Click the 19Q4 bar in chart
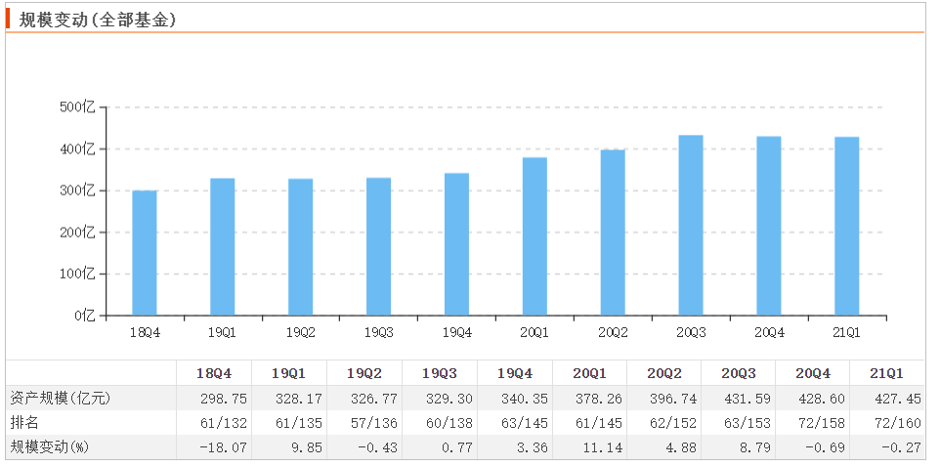 (x=457, y=244)
